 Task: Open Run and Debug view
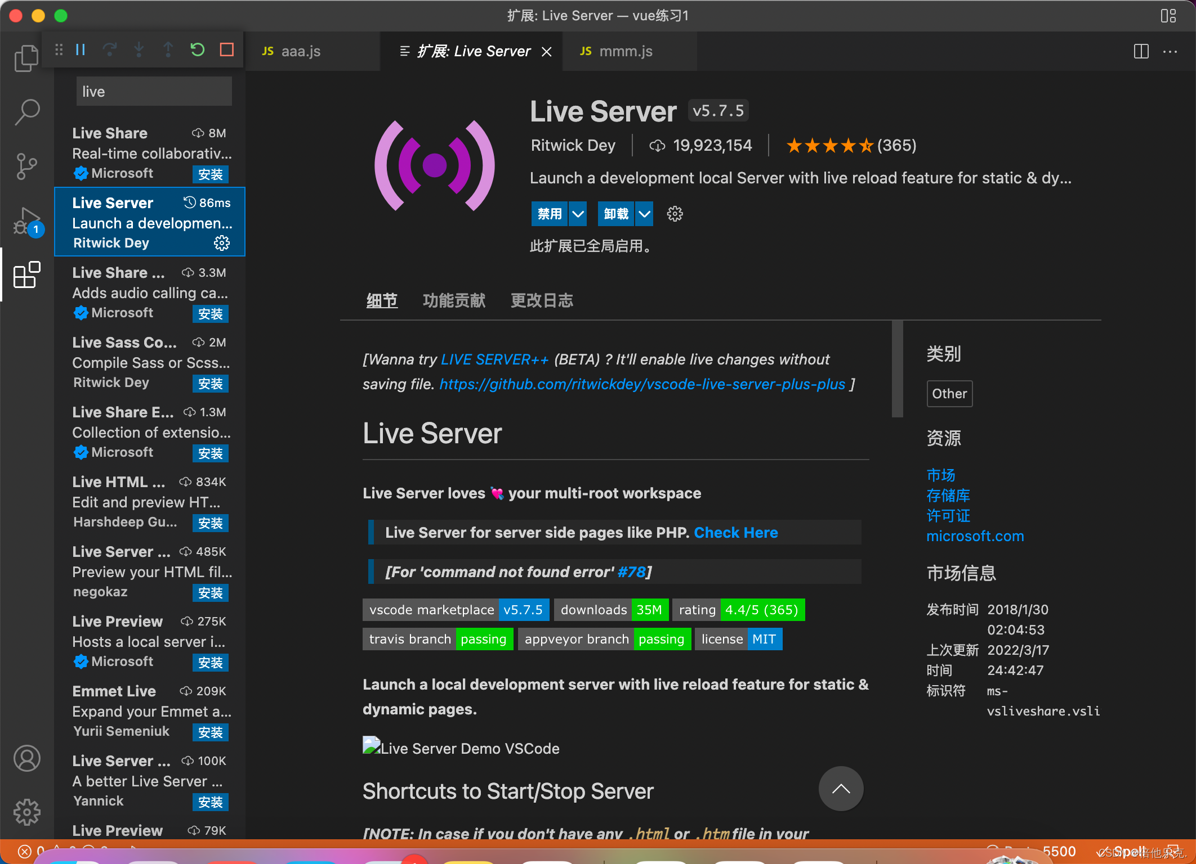[x=26, y=222]
